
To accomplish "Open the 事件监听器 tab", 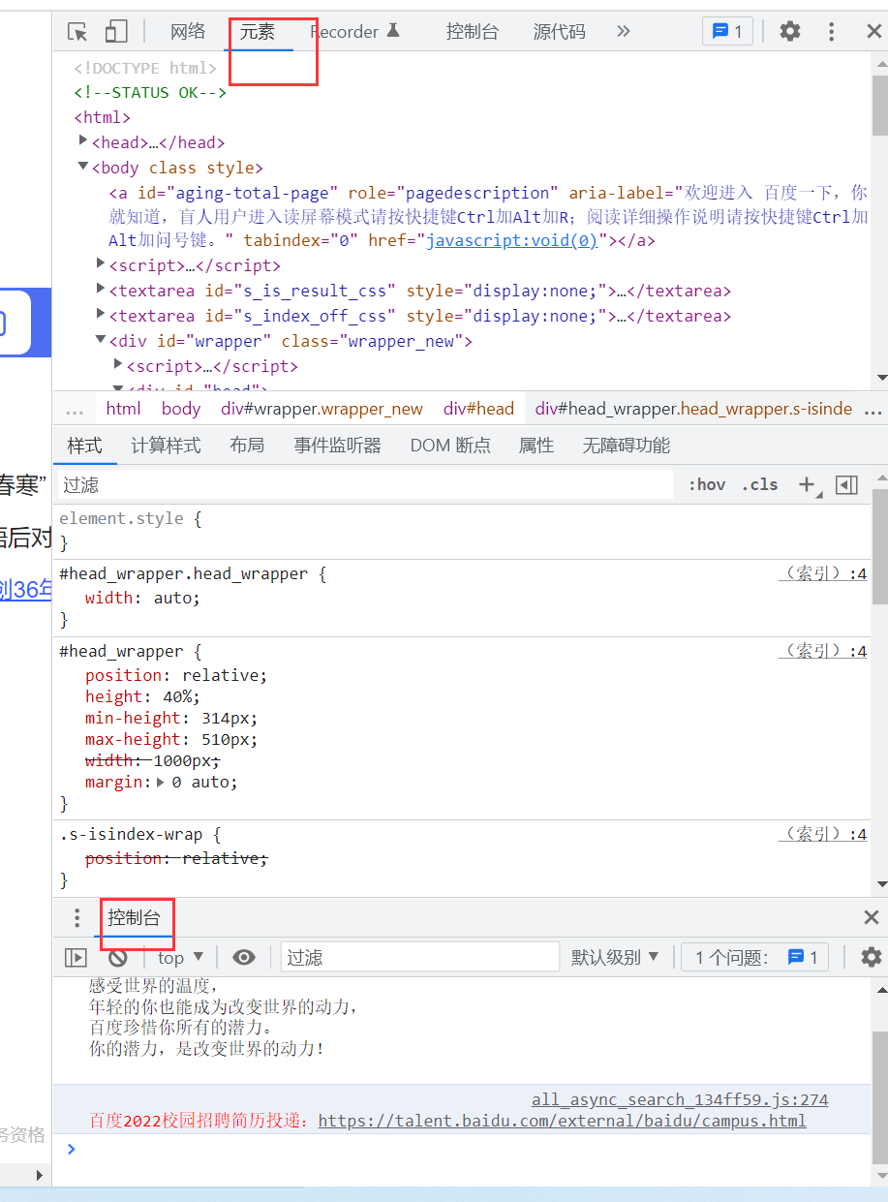I will [338, 446].
